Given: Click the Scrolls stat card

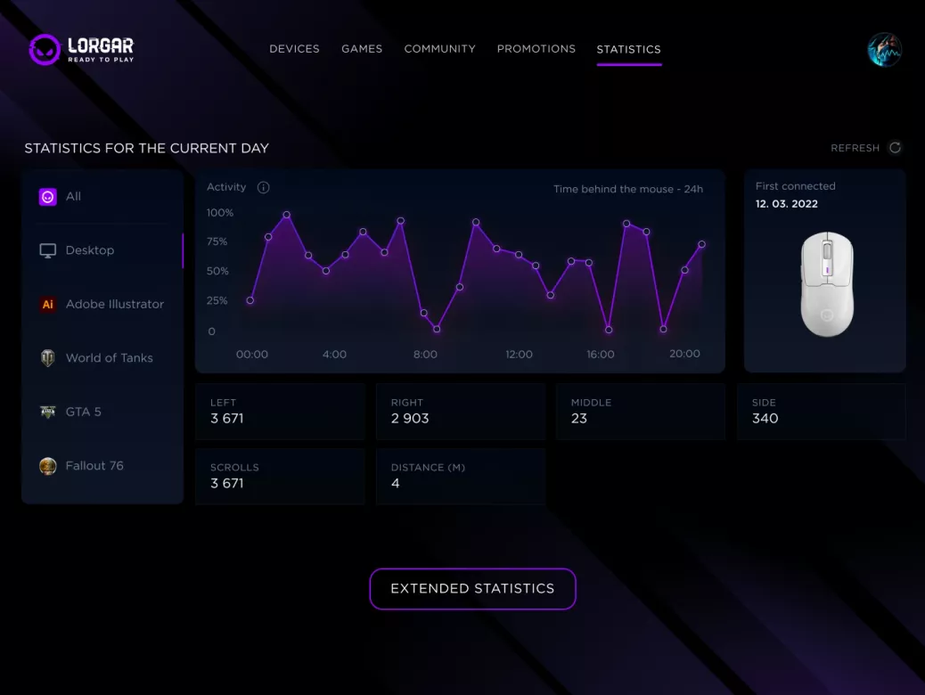Looking at the screenshot, I should 280,476.
